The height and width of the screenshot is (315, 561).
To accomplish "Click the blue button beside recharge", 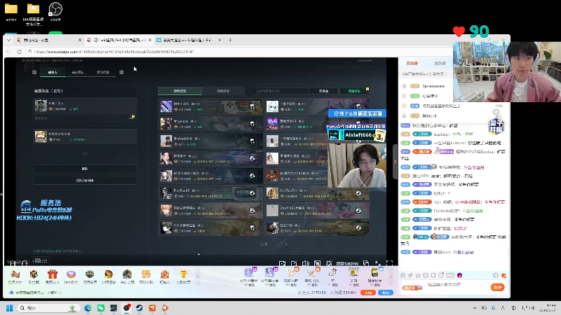I will [x=385, y=293].
